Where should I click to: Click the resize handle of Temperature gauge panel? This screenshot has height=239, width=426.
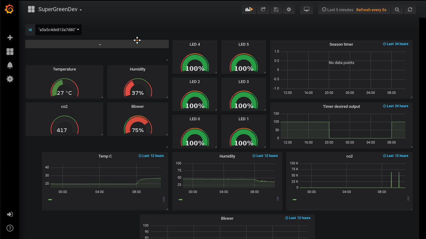click(x=102, y=97)
